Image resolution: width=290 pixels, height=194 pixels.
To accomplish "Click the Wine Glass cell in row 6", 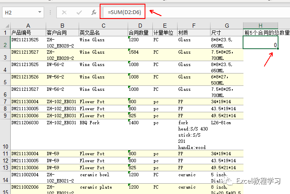I will (x=103, y=92).
